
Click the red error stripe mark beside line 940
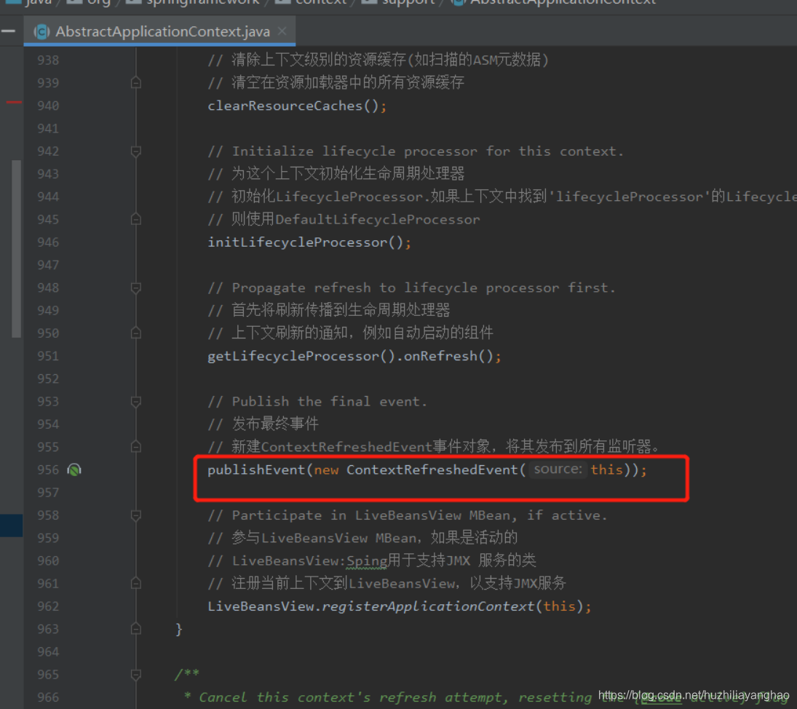tap(14, 102)
